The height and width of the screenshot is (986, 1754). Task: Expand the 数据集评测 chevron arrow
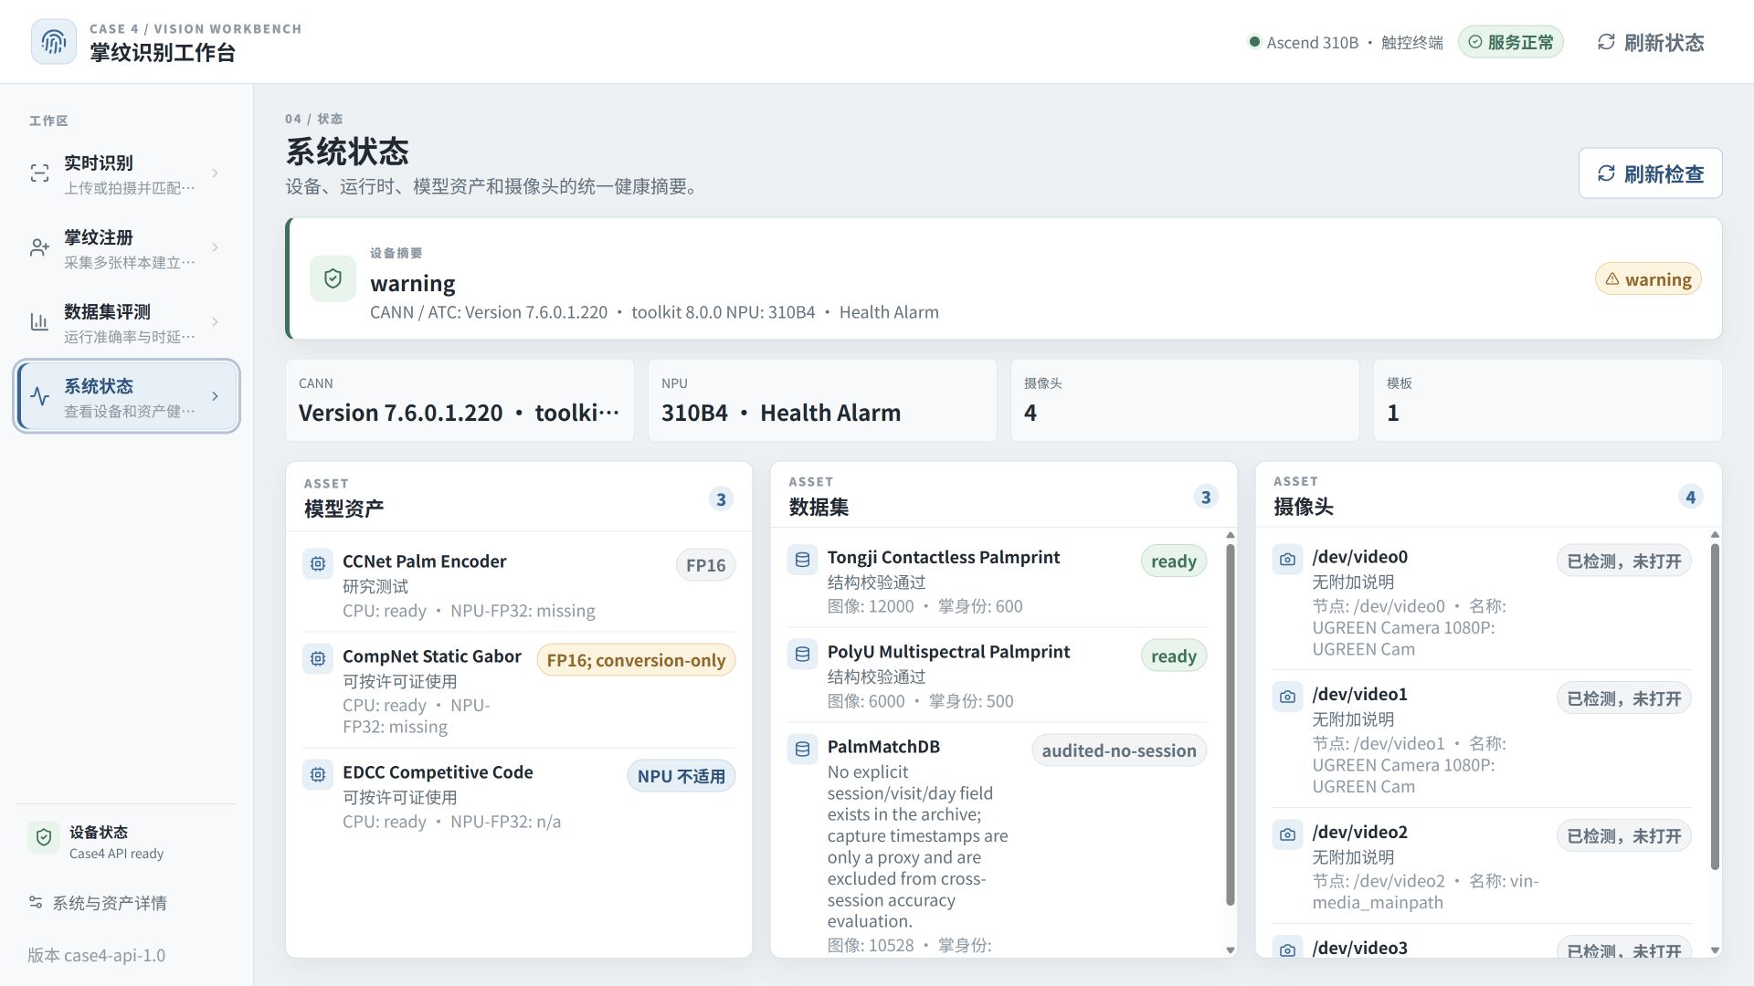[215, 321]
